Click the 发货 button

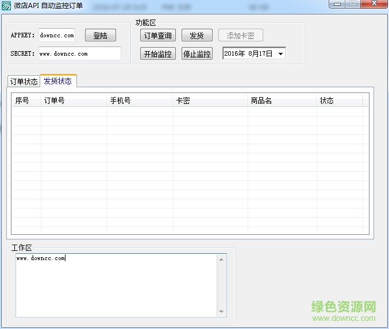(197, 35)
